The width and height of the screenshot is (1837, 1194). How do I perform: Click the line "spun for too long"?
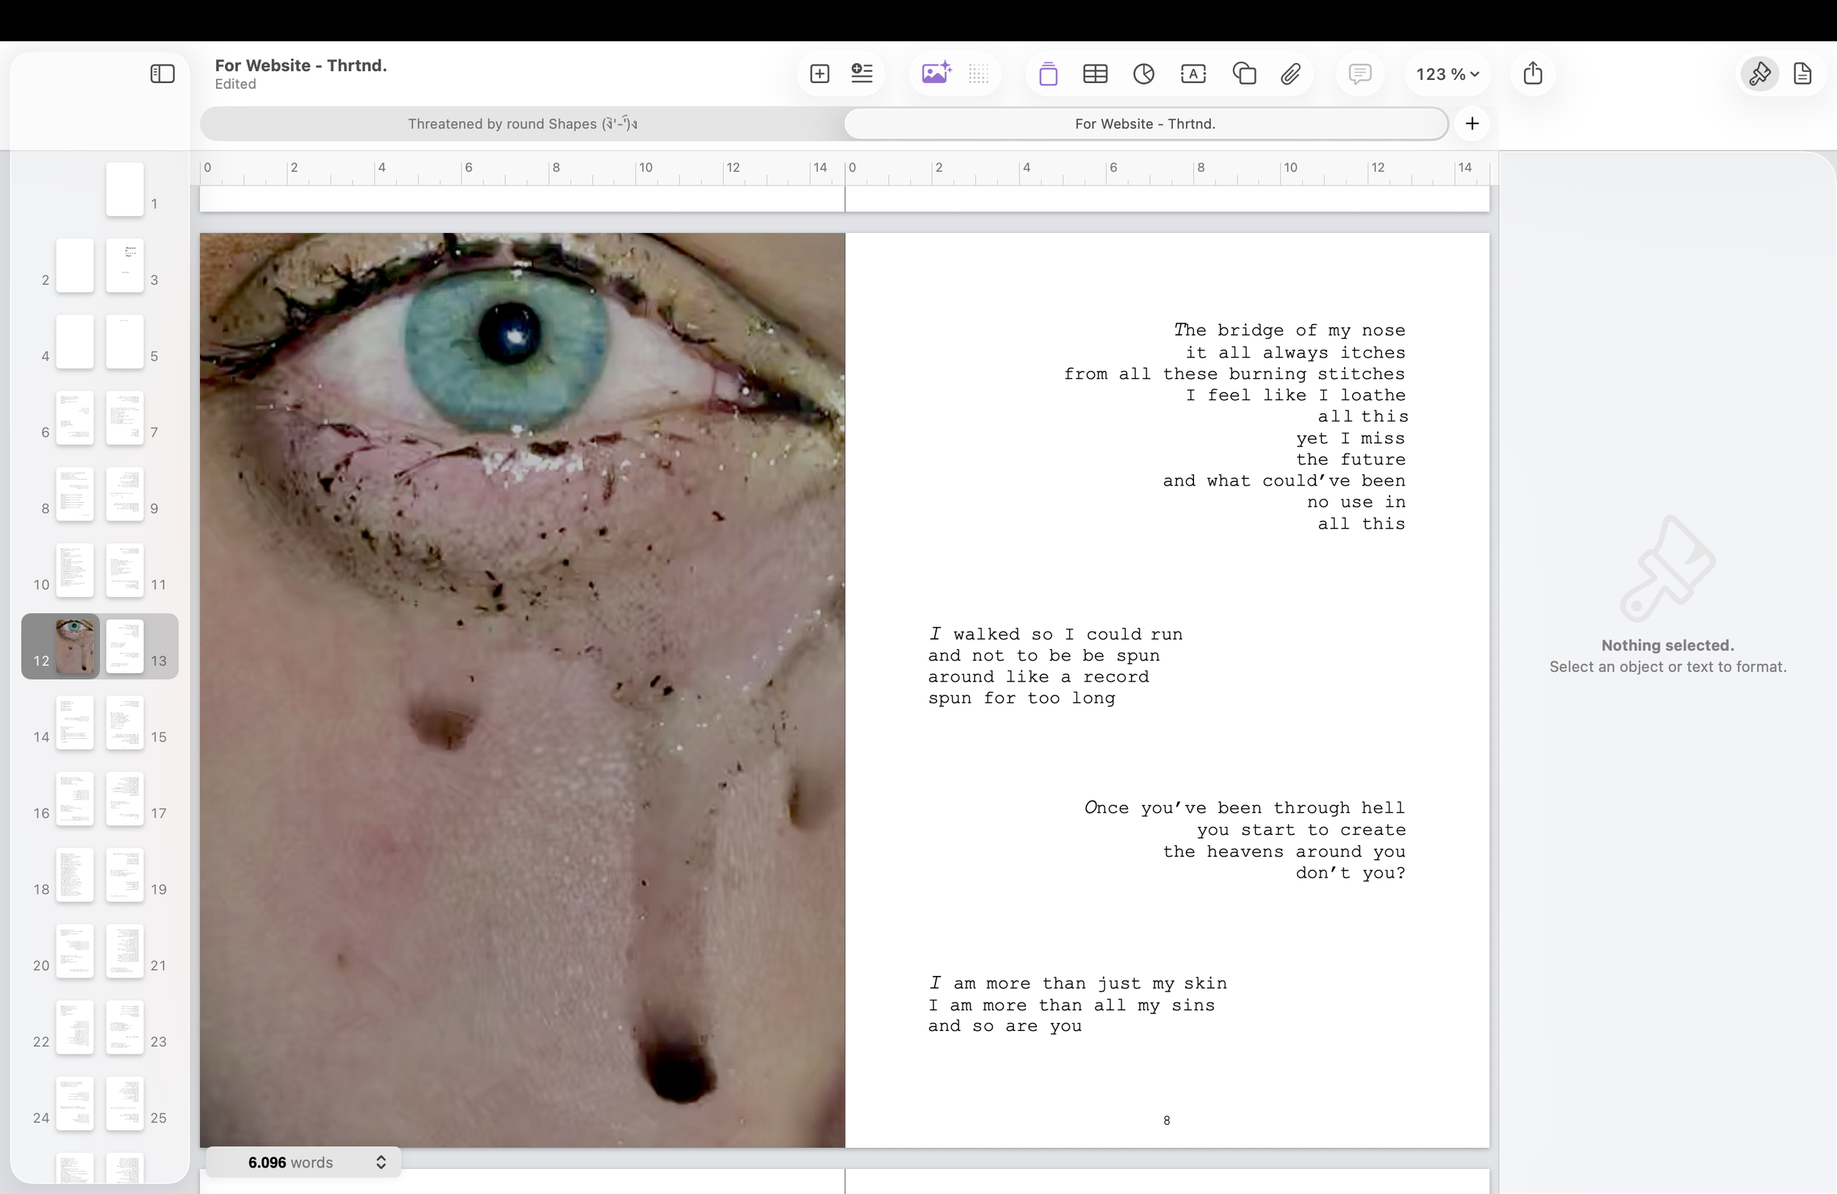[1021, 698]
